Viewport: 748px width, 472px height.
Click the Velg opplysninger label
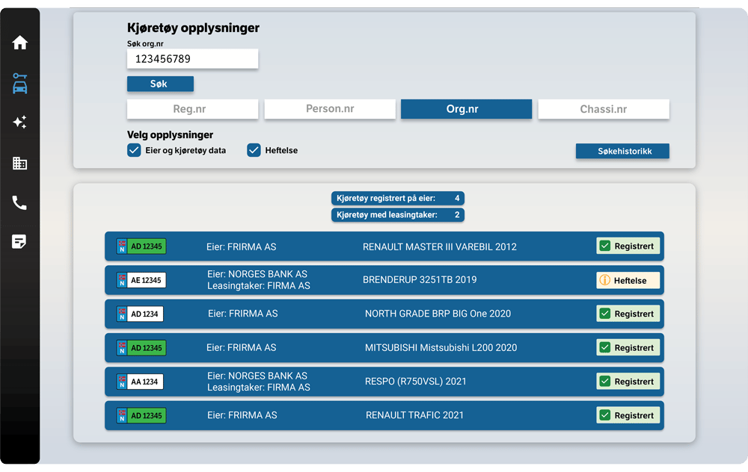click(x=171, y=134)
